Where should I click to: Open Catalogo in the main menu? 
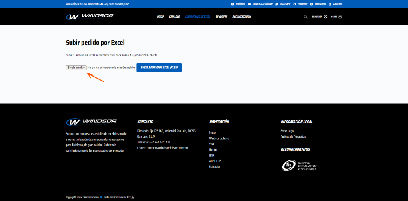174,17
